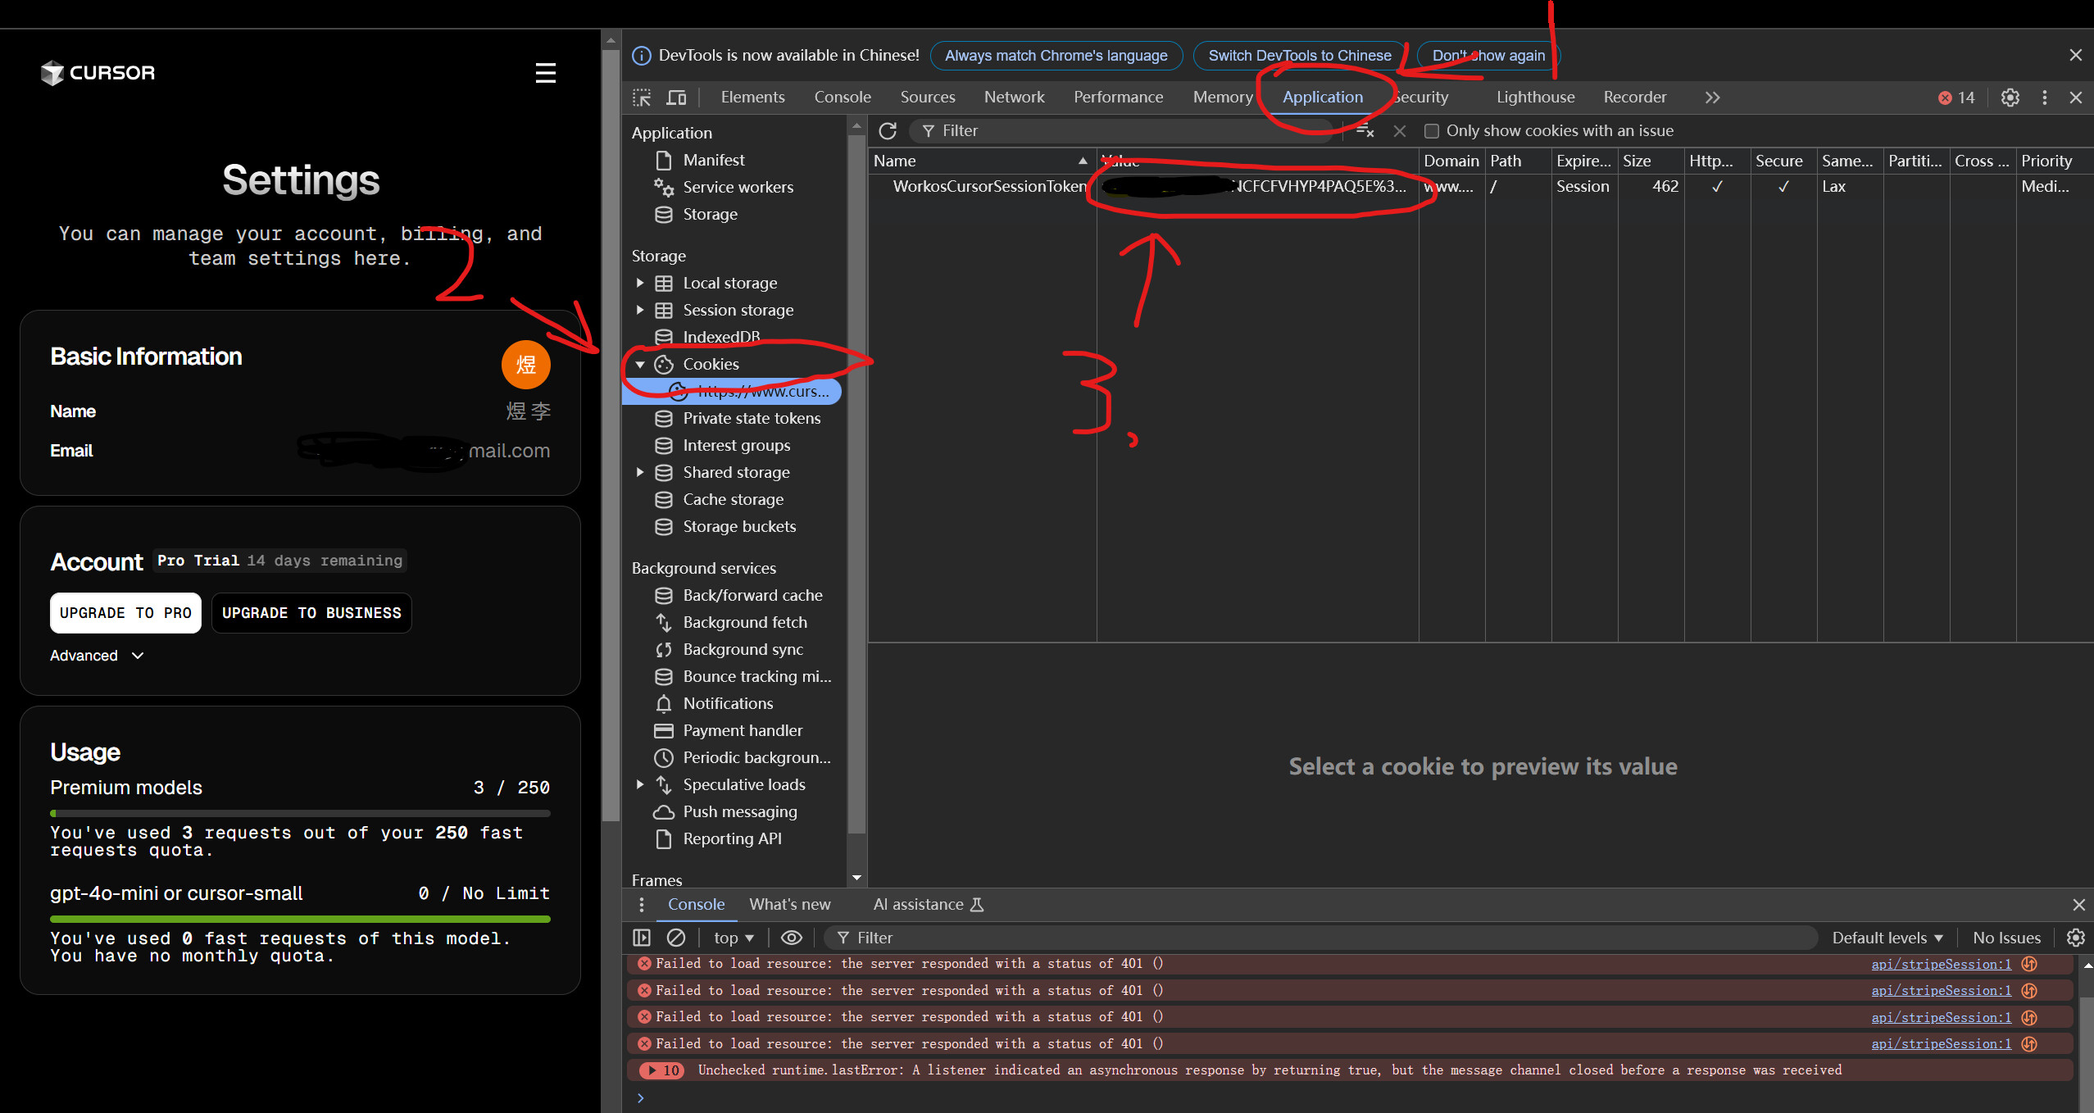Click the Premium models usage progress bar
The height and width of the screenshot is (1113, 2094).
[x=300, y=814]
